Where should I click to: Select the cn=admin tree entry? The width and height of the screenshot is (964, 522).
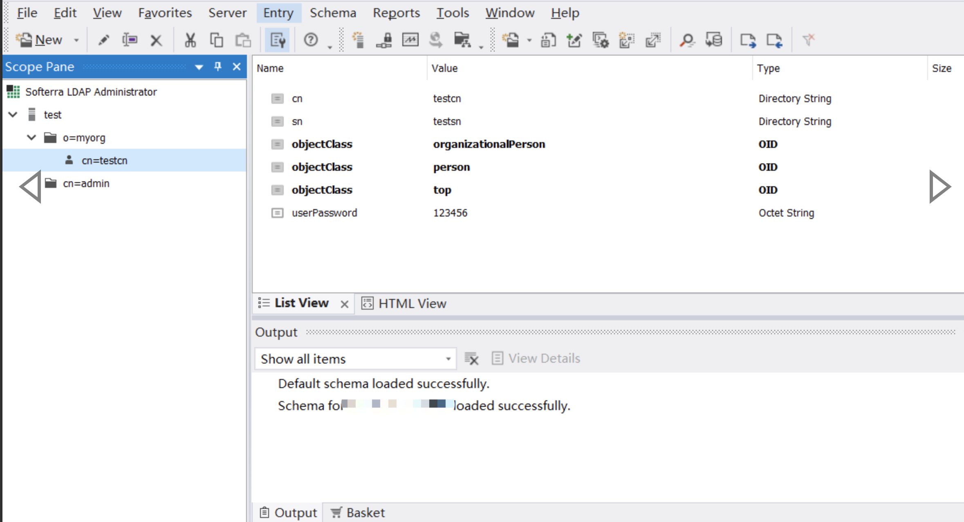86,183
